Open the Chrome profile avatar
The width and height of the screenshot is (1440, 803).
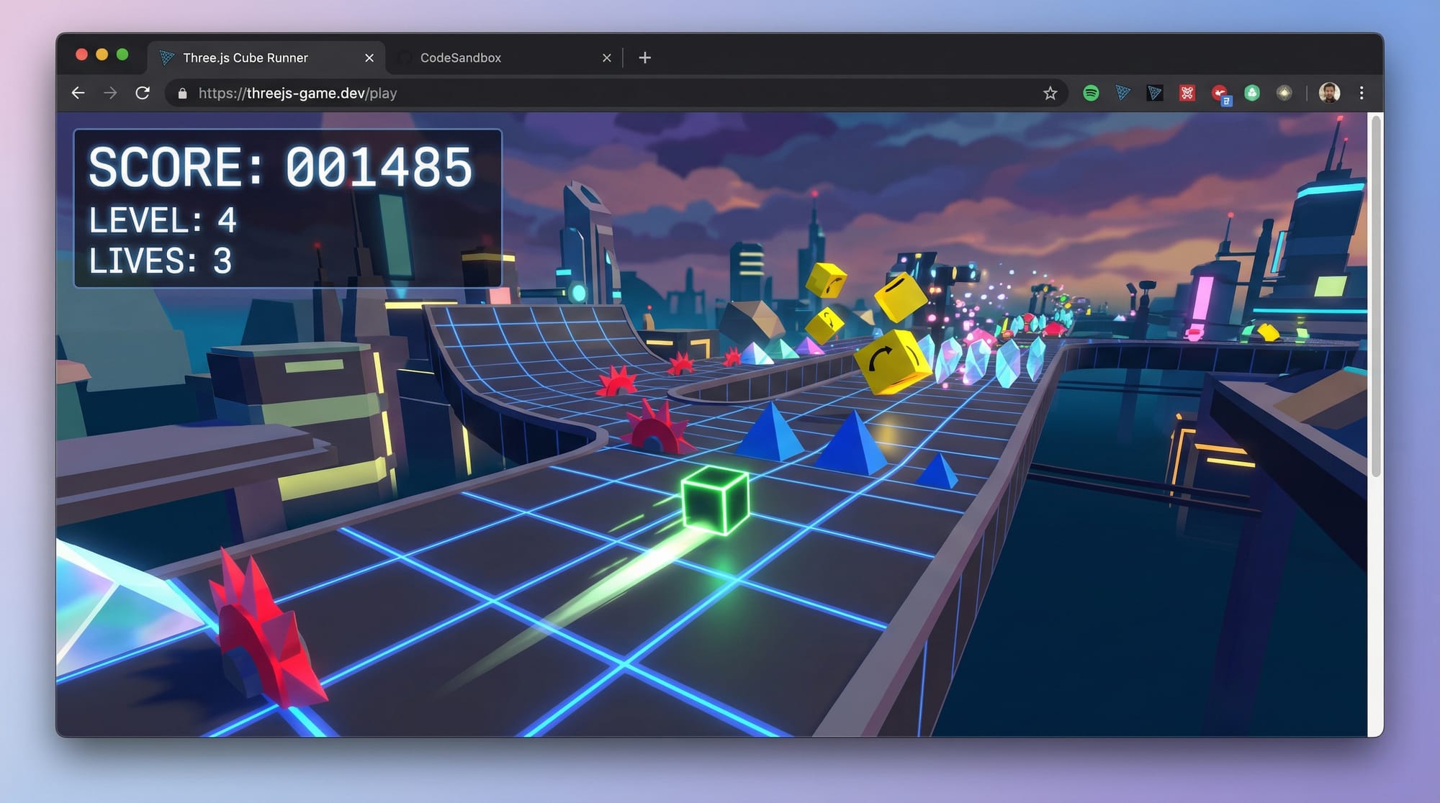[1328, 93]
